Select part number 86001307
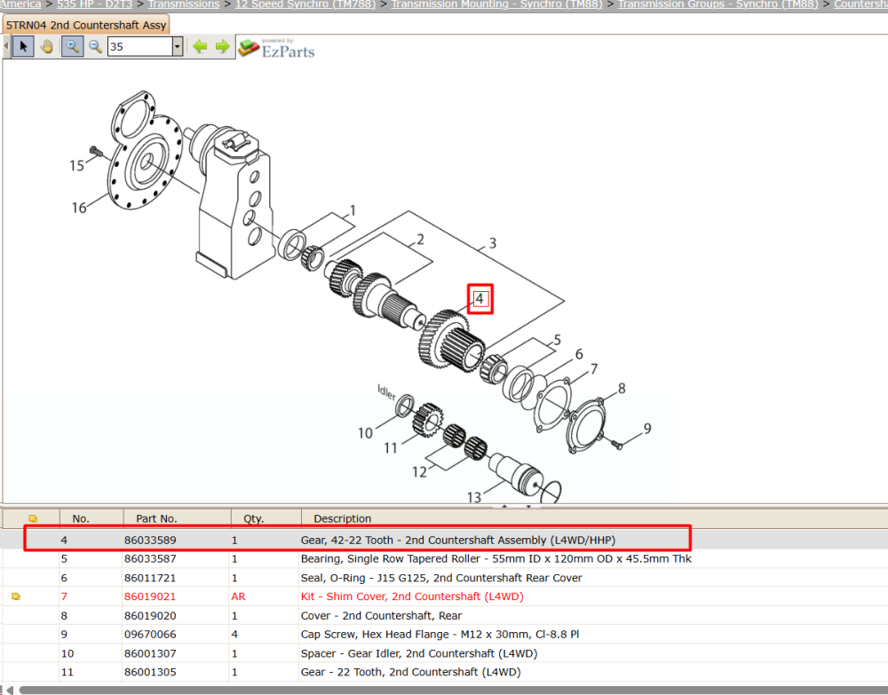Screen dimensions: 888x695 pos(150,653)
